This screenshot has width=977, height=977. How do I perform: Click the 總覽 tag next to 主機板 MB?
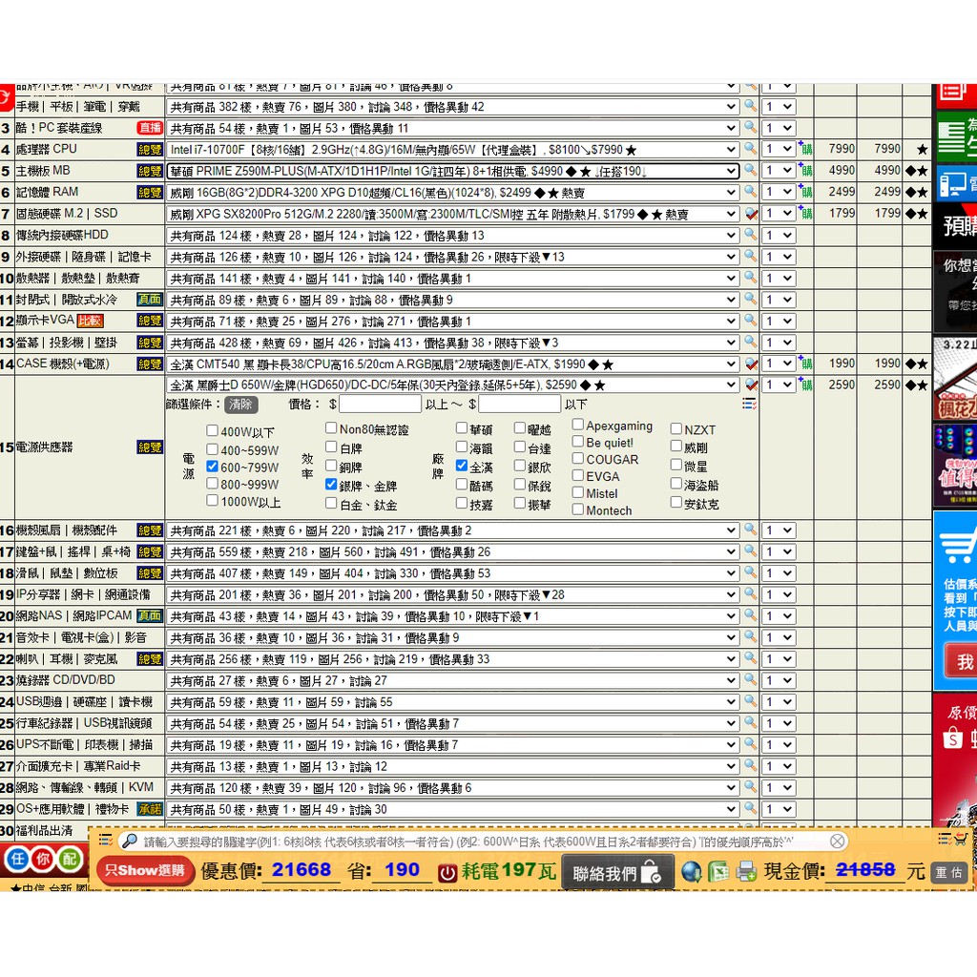[150, 171]
